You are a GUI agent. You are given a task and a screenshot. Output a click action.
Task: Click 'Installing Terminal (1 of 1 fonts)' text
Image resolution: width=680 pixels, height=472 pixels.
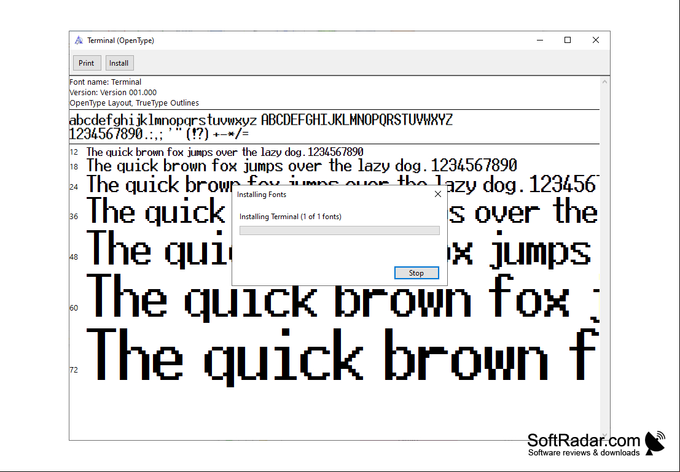tap(290, 216)
